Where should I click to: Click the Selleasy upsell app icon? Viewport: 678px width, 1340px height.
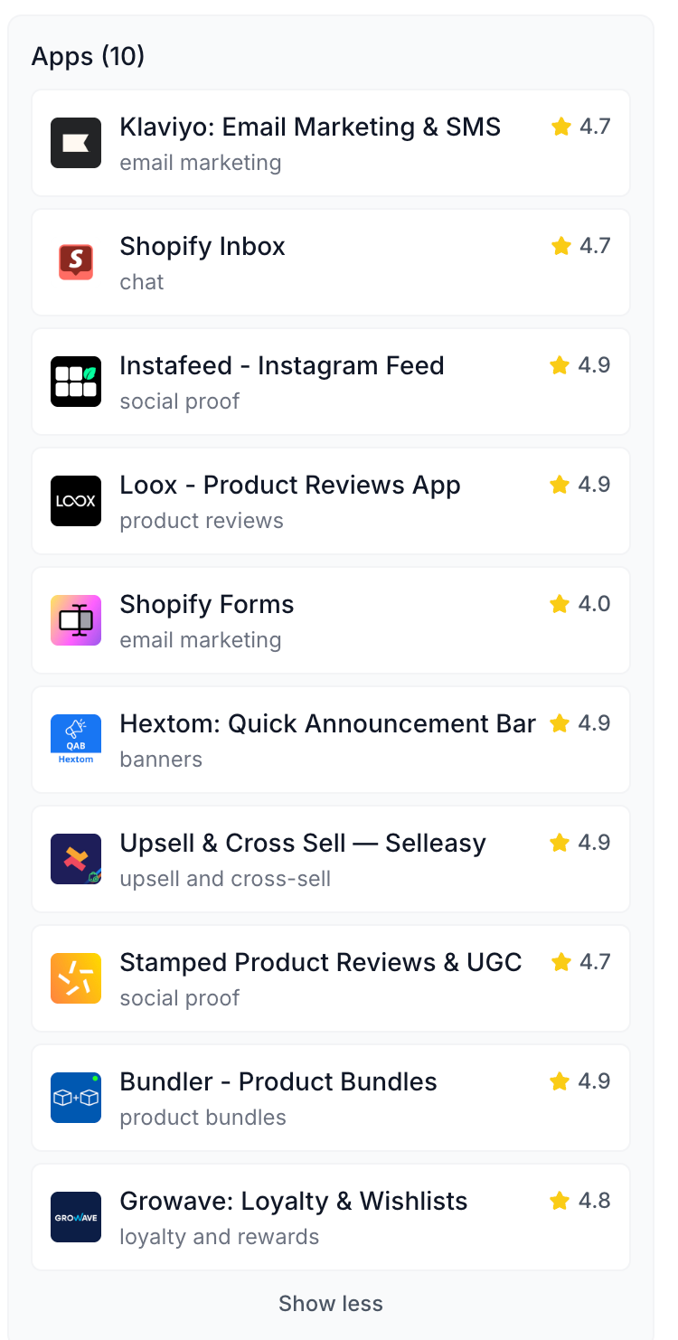click(76, 859)
